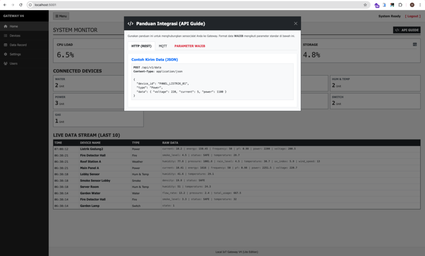Open the browser extensions puzzle icon
Image resolution: width=425 pixels, height=256 pixels.
400,5
